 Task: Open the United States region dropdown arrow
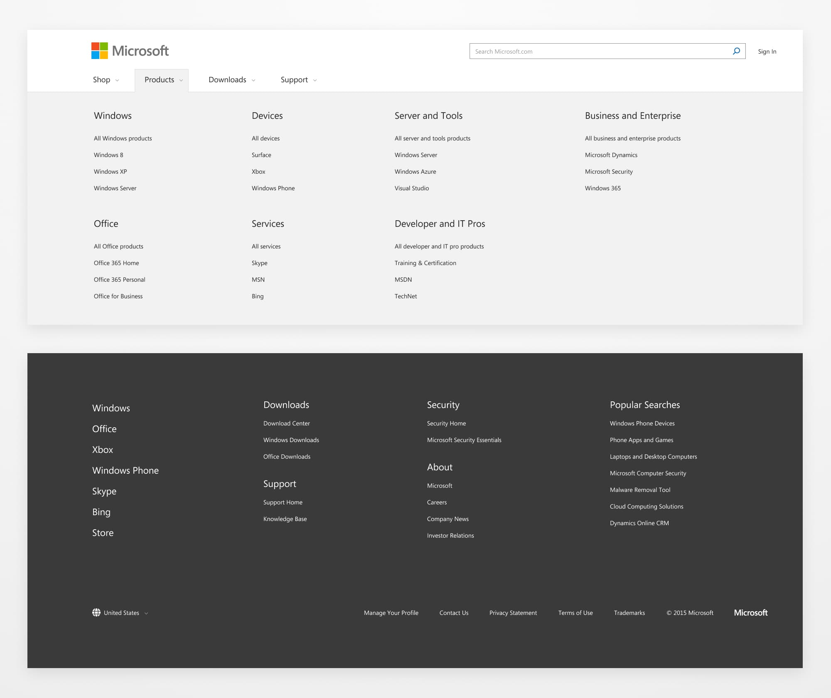(146, 613)
